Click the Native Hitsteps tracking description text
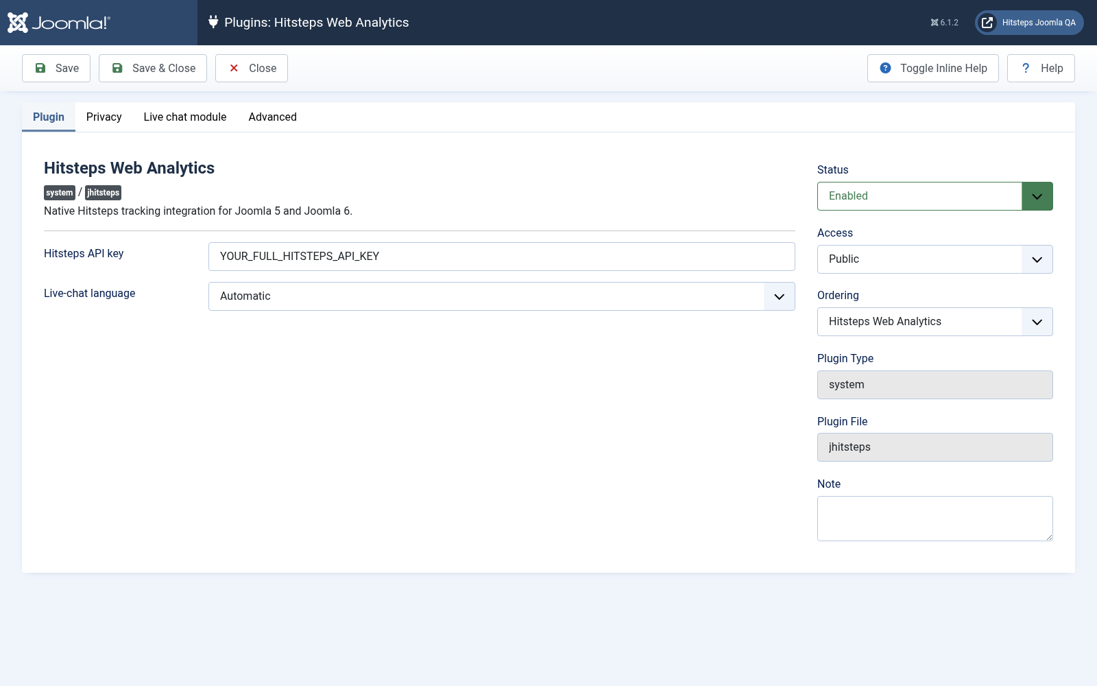Screen dimensions: 1097x686 pyautogui.click(x=198, y=211)
